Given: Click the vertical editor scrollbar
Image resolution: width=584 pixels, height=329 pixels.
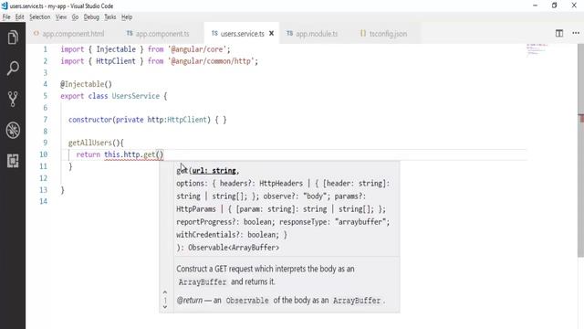Looking at the screenshot, I should [580, 149].
